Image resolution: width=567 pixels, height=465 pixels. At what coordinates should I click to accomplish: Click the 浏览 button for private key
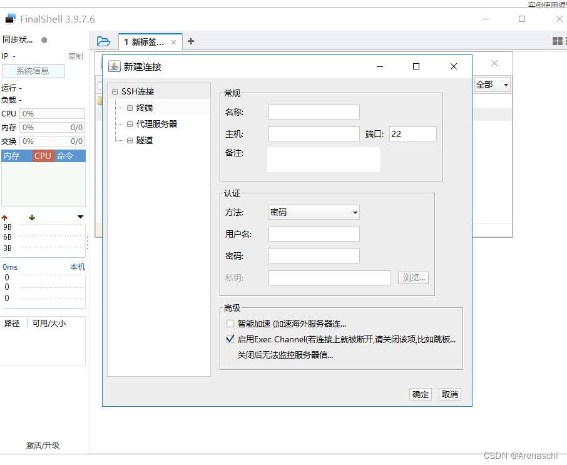[413, 277]
